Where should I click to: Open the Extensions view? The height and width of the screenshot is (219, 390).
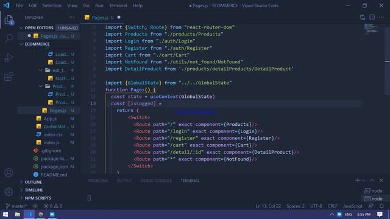(9, 77)
